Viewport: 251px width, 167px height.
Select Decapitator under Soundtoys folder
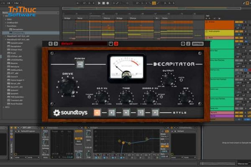(16, 29)
